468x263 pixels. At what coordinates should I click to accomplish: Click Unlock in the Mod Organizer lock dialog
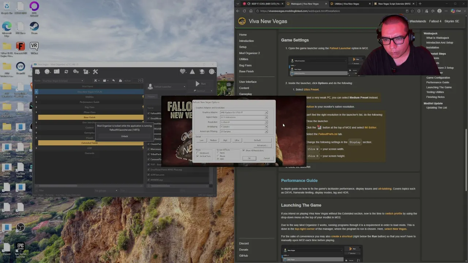124,136
